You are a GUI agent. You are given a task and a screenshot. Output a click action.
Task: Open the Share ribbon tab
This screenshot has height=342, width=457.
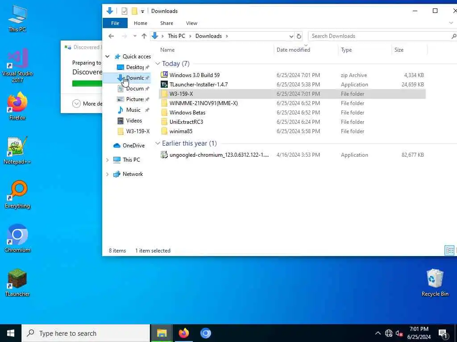166,23
